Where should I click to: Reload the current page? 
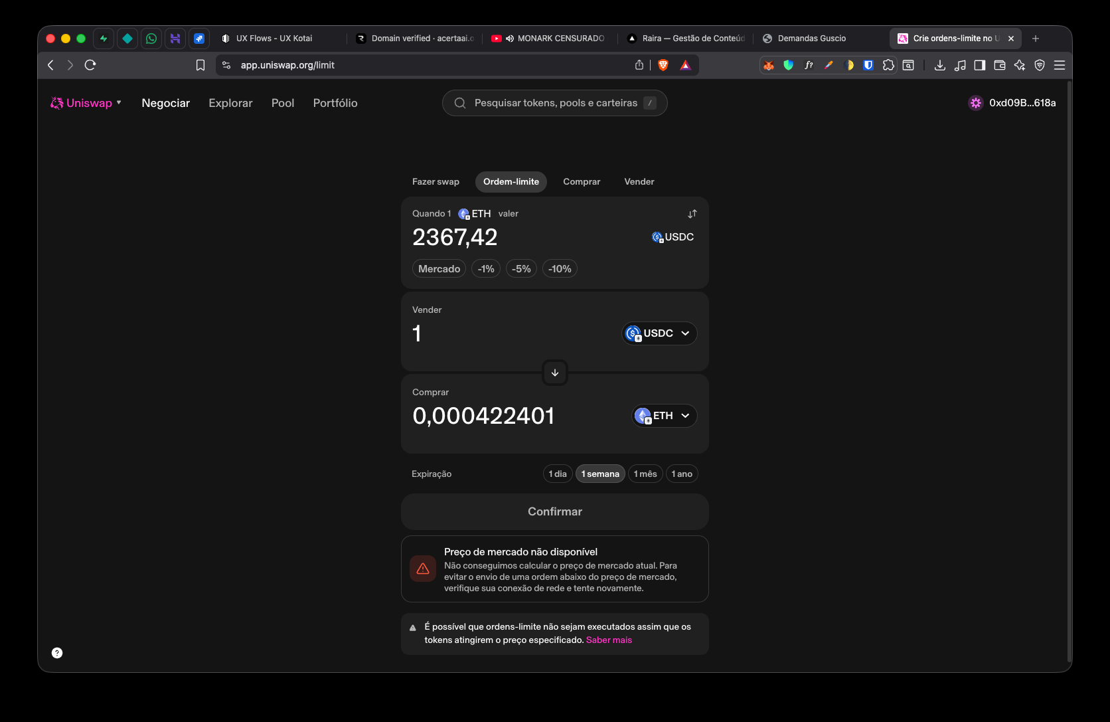pyautogui.click(x=90, y=65)
